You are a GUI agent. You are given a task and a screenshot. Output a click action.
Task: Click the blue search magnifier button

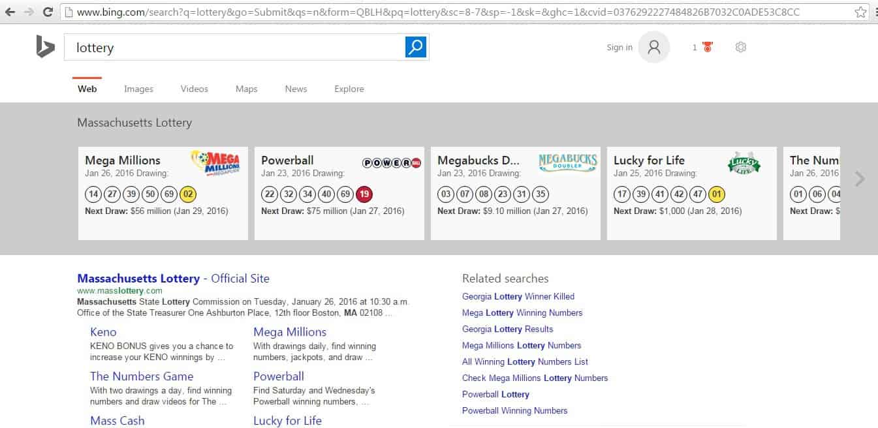[416, 47]
